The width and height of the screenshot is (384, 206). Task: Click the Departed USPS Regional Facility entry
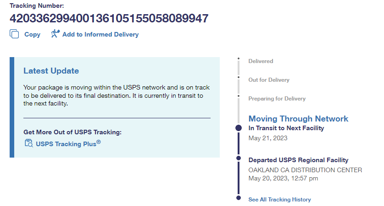point(298,160)
